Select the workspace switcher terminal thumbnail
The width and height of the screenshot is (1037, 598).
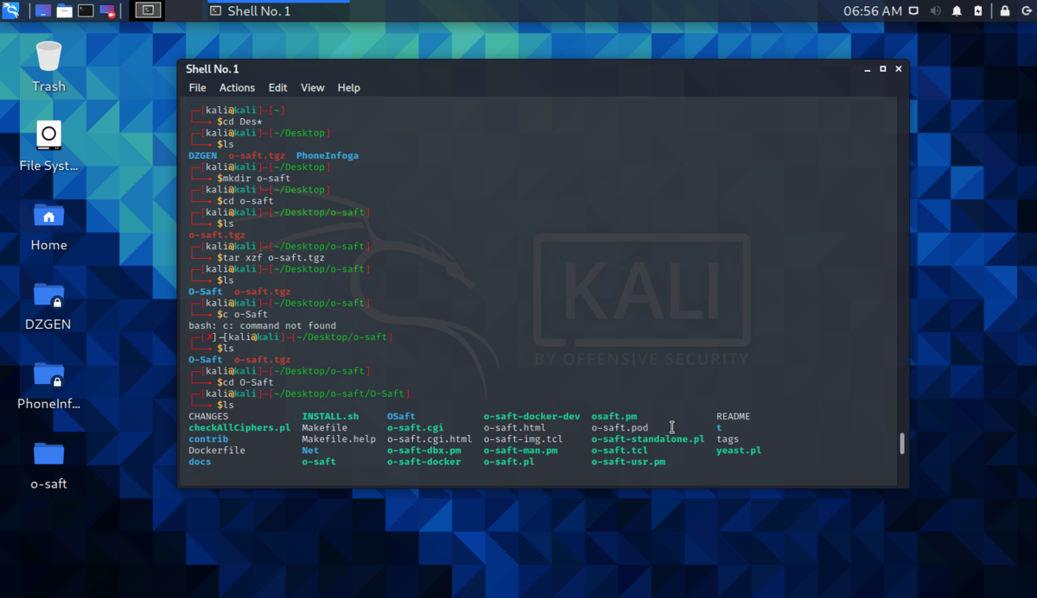tap(149, 11)
